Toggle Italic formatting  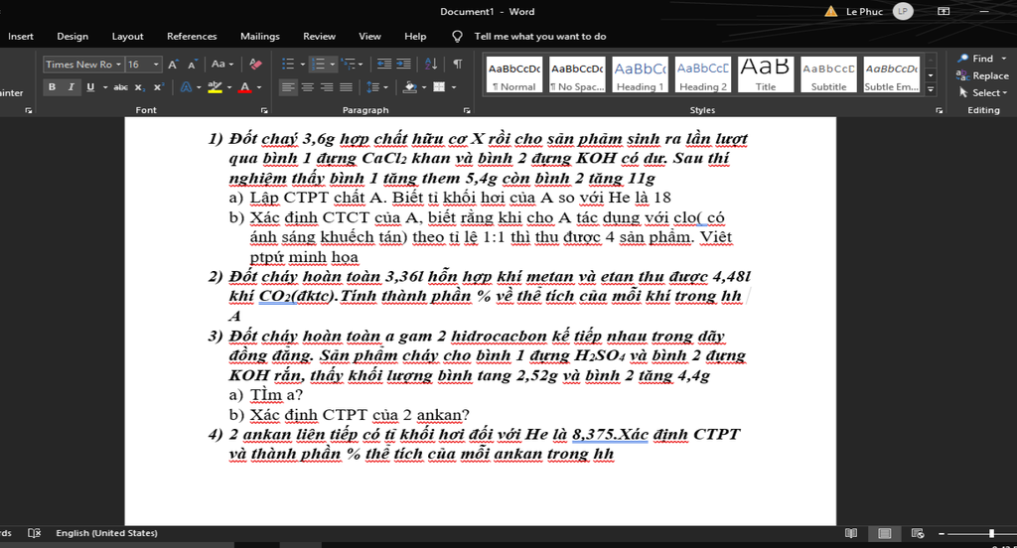coord(71,87)
